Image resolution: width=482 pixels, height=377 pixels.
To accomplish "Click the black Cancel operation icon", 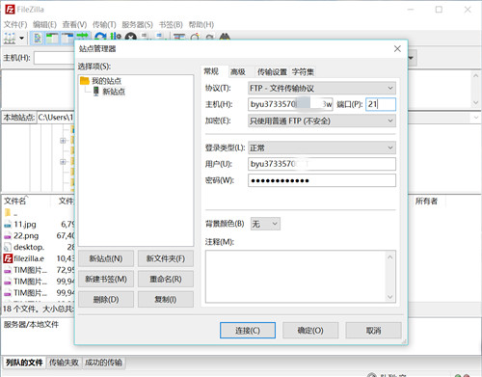I will (130, 37).
